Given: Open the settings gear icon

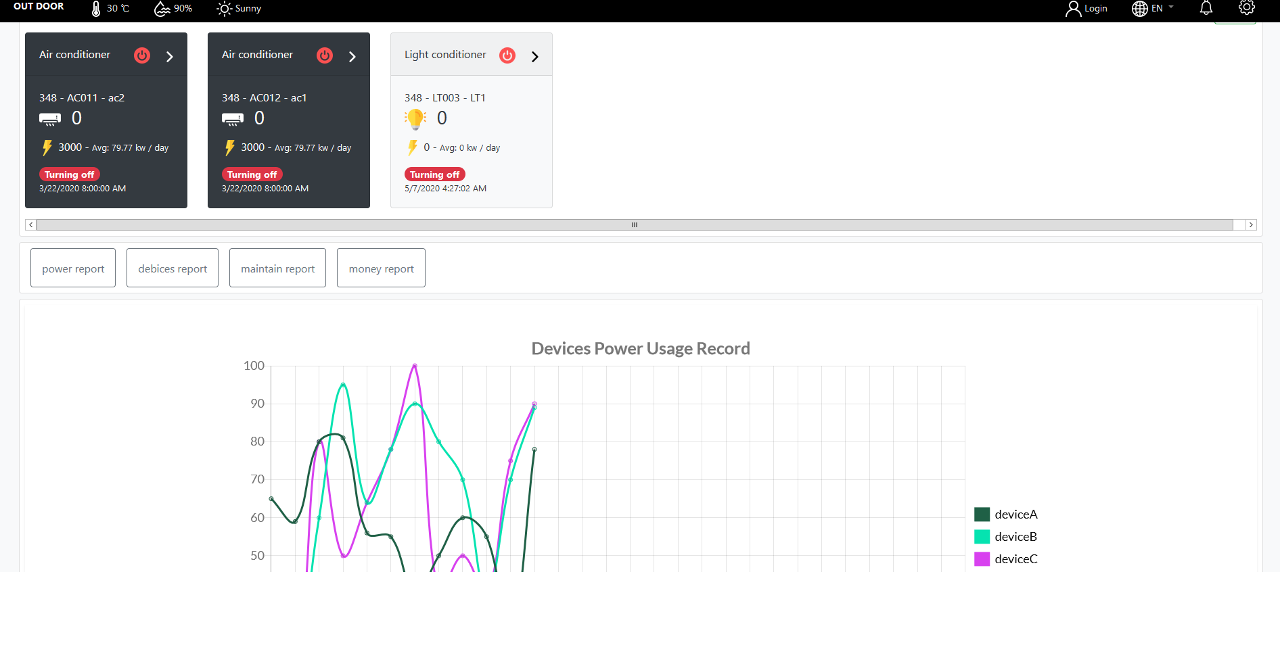Looking at the screenshot, I should pos(1247,7).
